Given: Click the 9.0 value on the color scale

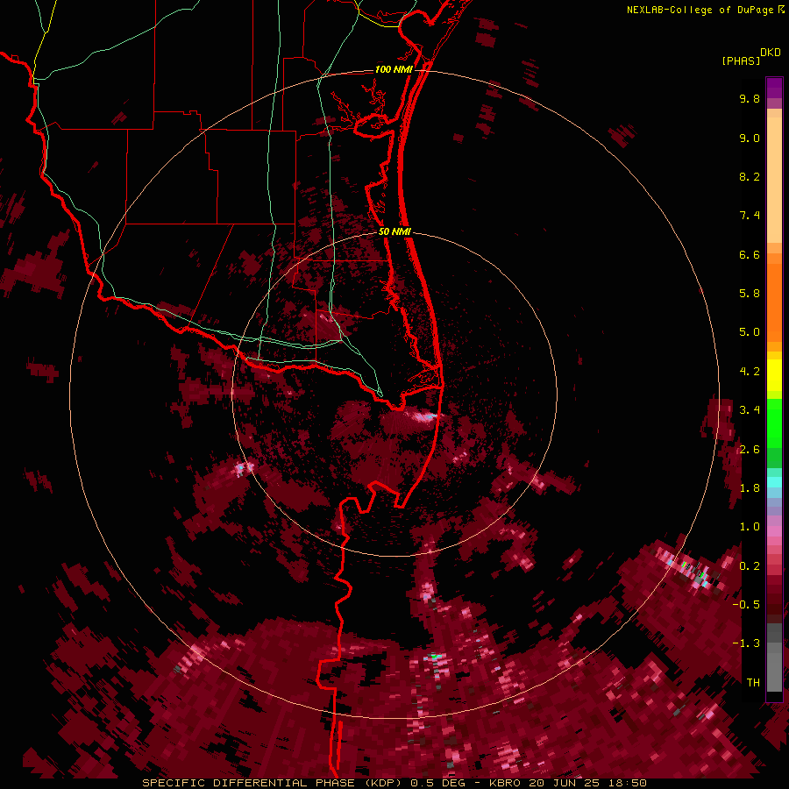Looking at the screenshot, I should [750, 138].
